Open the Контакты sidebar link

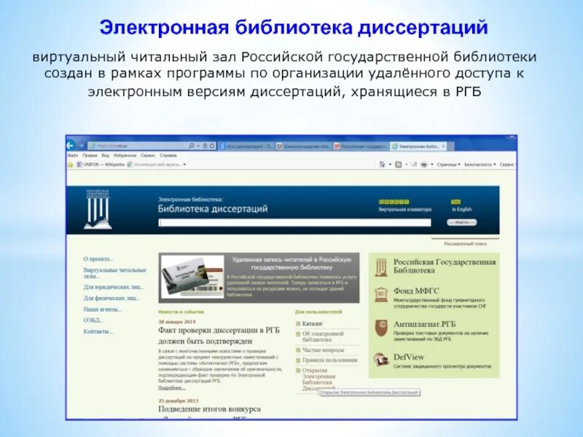click(98, 331)
